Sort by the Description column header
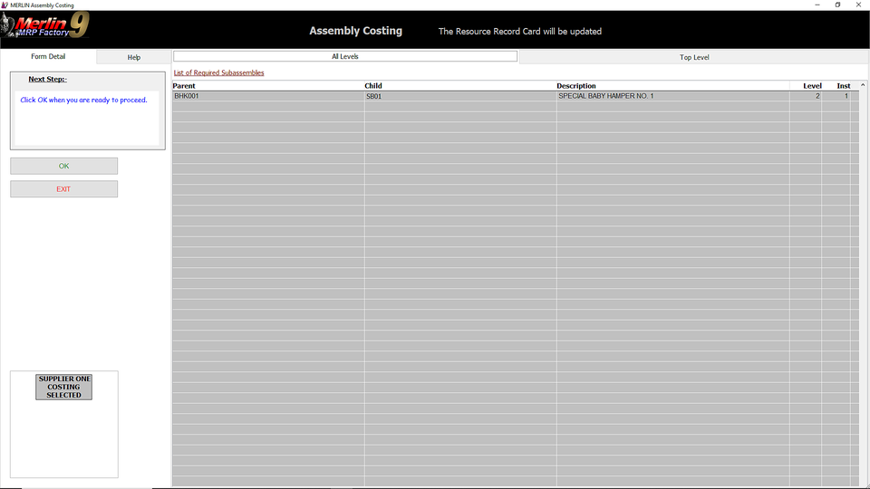This screenshot has width=870, height=489. coord(576,86)
